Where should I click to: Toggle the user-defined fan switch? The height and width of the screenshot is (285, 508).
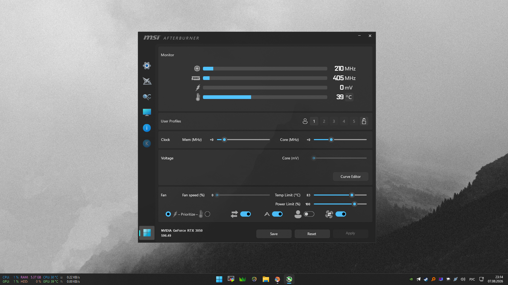tap(309, 214)
